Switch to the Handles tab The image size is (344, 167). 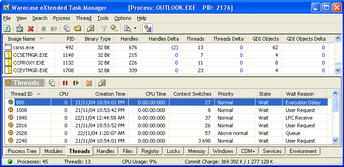click(x=105, y=151)
